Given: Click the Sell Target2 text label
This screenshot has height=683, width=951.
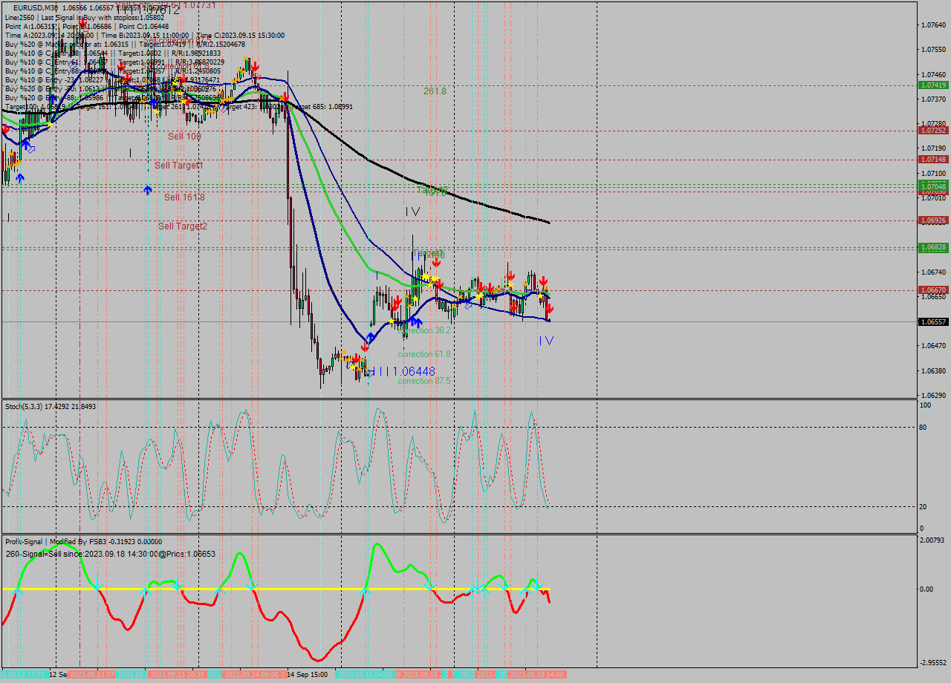Looking at the screenshot, I should click(x=182, y=225).
